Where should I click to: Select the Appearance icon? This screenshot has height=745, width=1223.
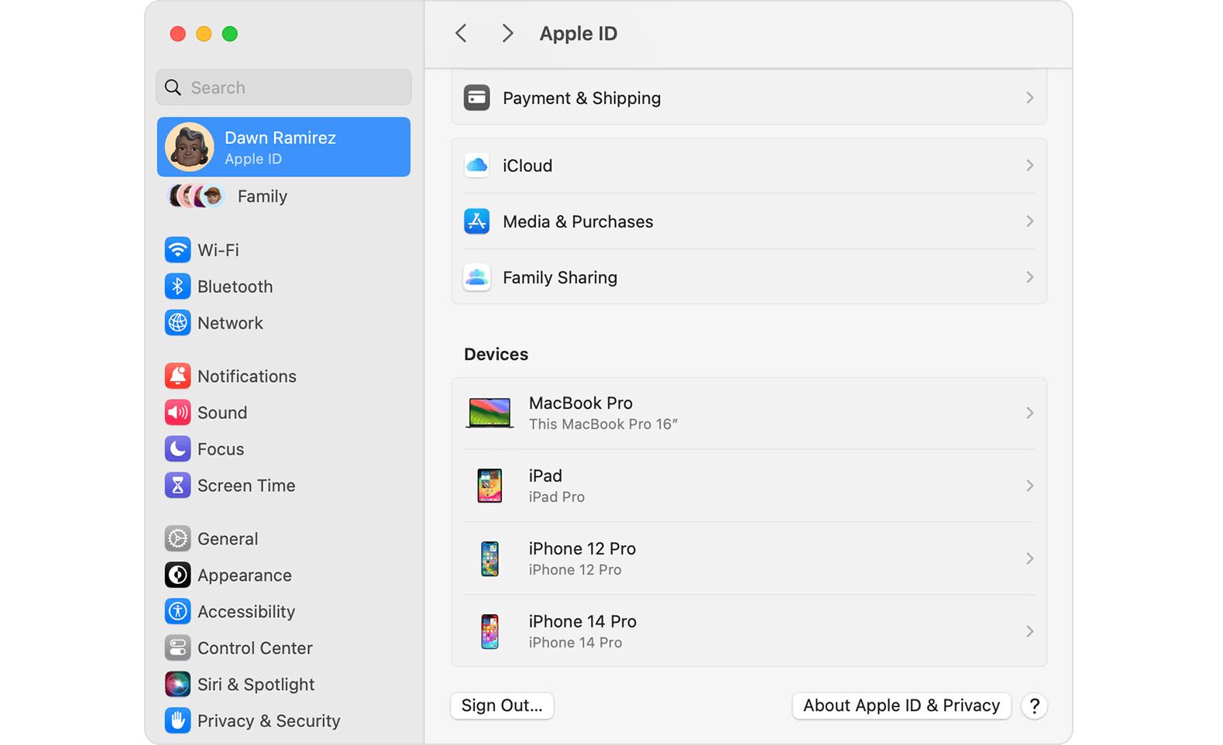[177, 575]
